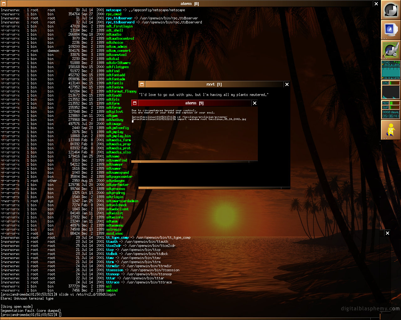The width and height of the screenshot is (401, 320).
Task: Click the sdtrlogin file name
Action: [x=115, y=197]
